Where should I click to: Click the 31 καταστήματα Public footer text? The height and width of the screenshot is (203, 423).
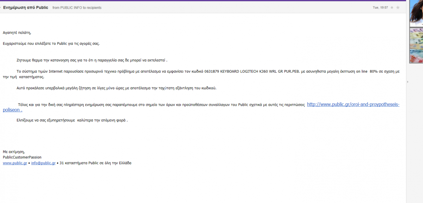(x=96, y=163)
